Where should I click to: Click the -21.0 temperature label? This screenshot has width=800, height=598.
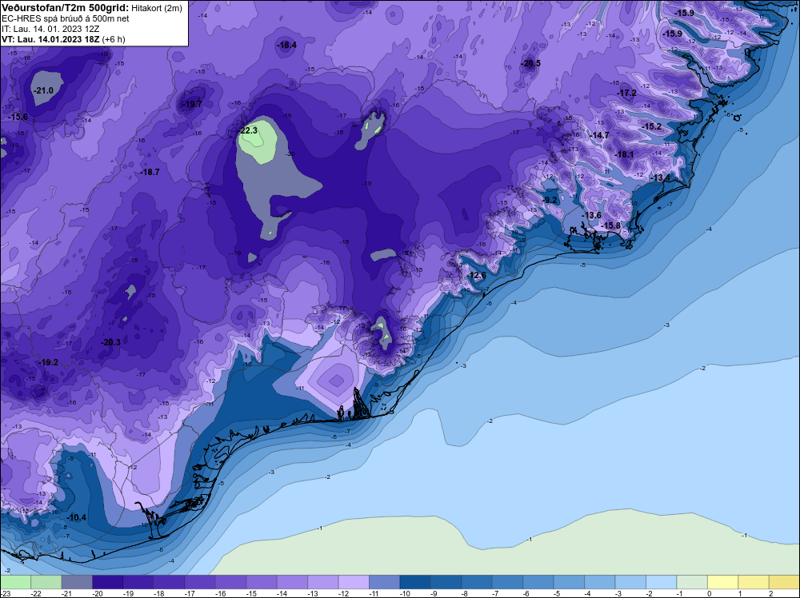coord(44,91)
